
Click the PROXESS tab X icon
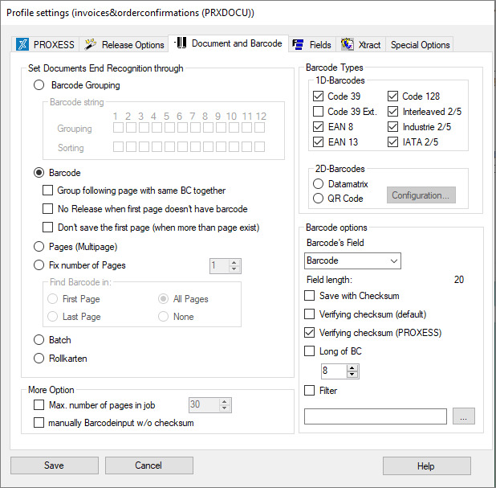tap(22, 44)
